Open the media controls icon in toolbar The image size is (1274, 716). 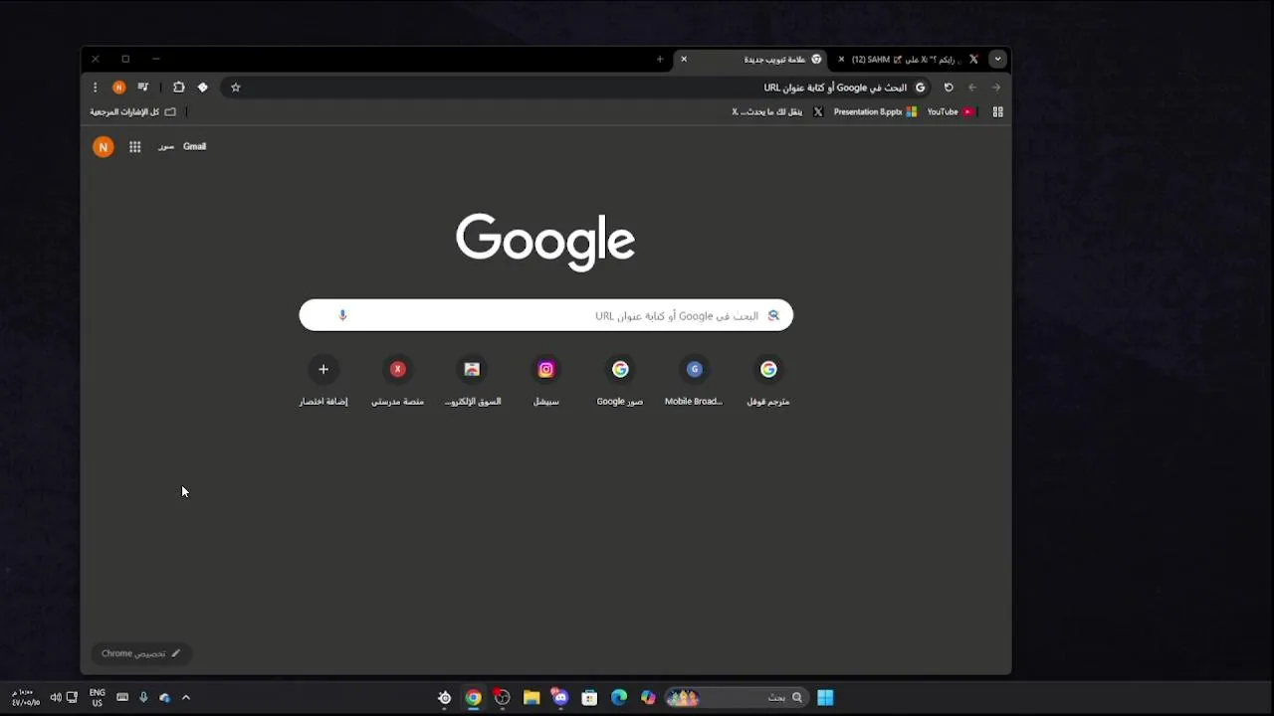click(x=143, y=88)
